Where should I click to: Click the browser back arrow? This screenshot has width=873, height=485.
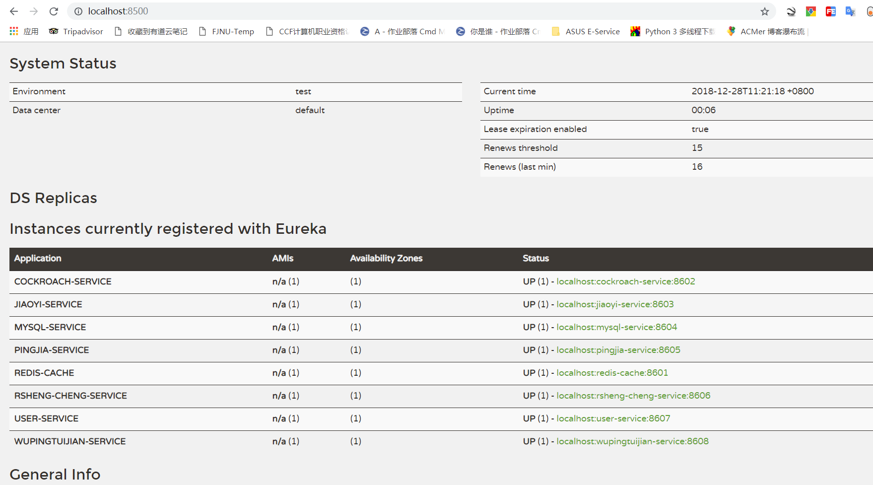[x=14, y=11]
